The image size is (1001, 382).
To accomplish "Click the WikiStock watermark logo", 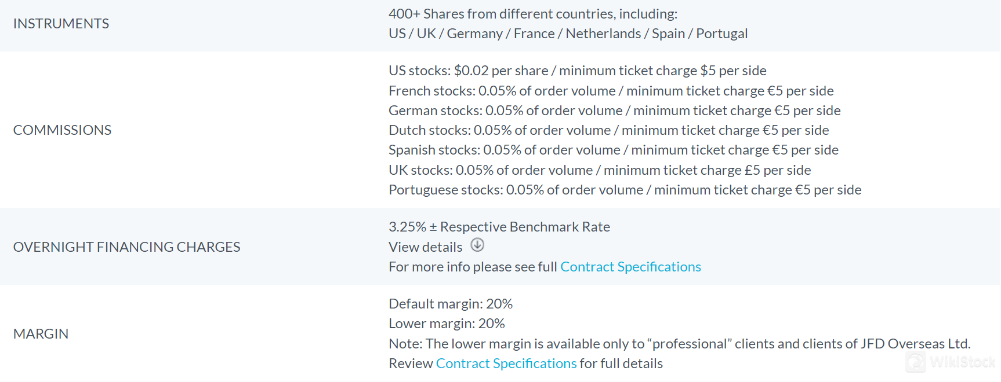I will (x=951, y=362).
